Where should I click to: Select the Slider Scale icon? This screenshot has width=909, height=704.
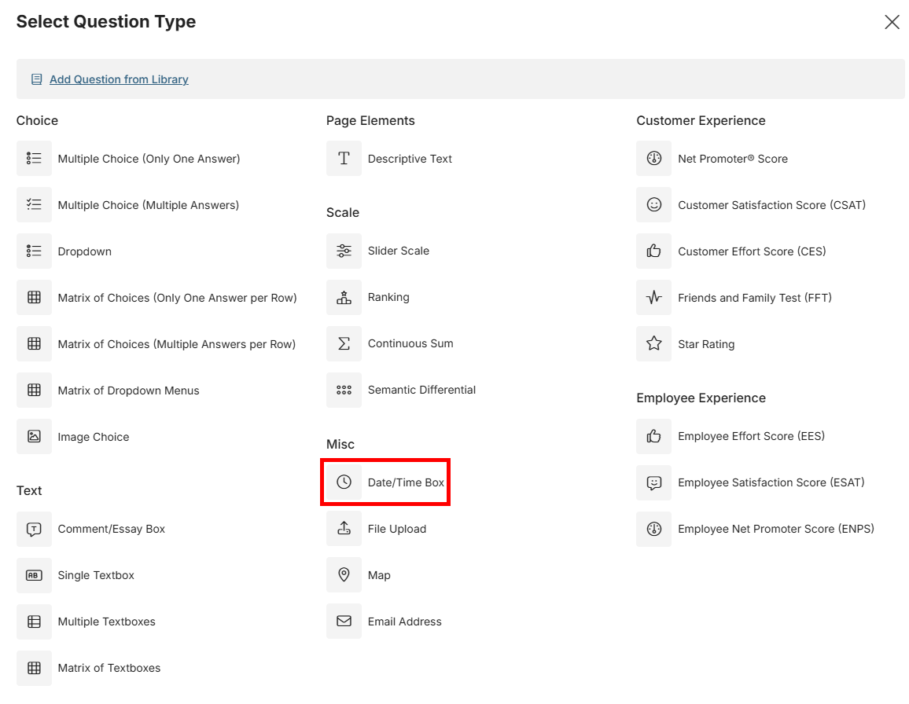pyautogui.click(x=344, y=251)
